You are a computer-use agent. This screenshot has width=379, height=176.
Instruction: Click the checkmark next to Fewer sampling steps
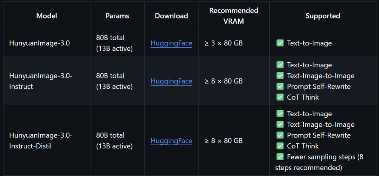click(280, 157)
